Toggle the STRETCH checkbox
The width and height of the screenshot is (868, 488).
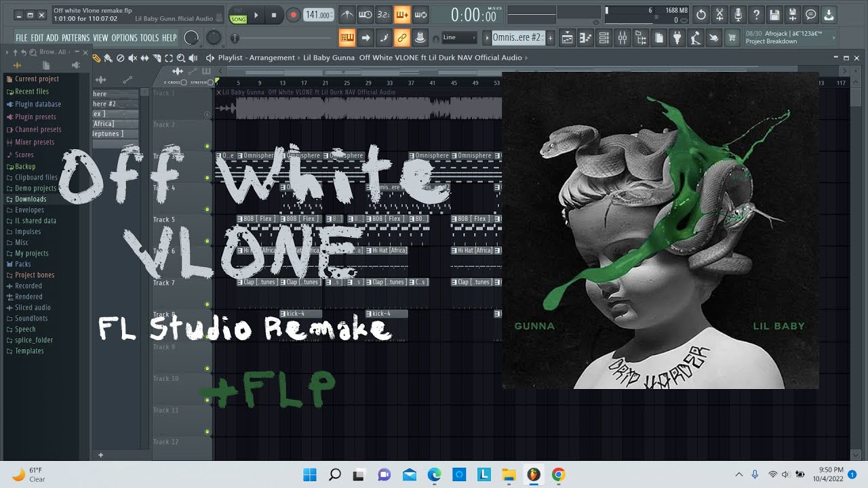coord(210,82)
